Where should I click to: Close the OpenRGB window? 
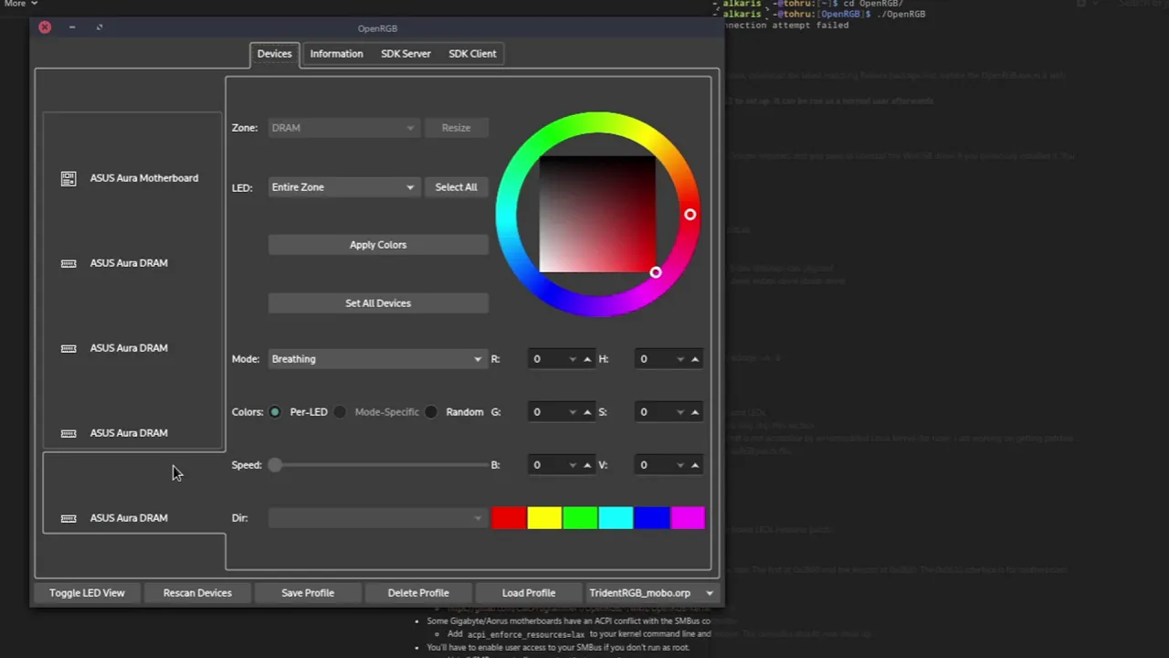pos(45,27)
